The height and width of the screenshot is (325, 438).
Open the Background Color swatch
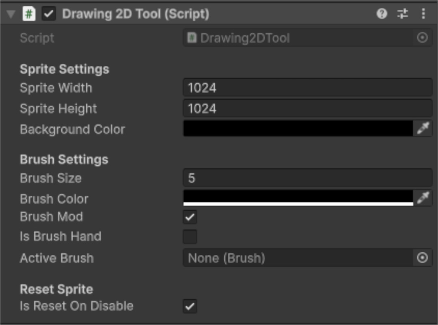[x=298, y=129]
